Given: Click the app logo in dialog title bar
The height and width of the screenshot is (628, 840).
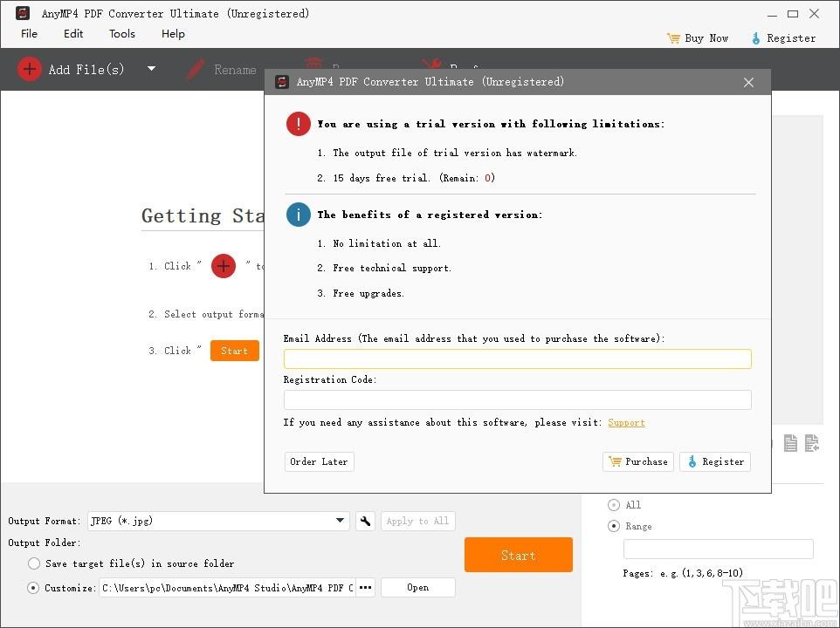Looking at the screenshot, I should 282,82.
